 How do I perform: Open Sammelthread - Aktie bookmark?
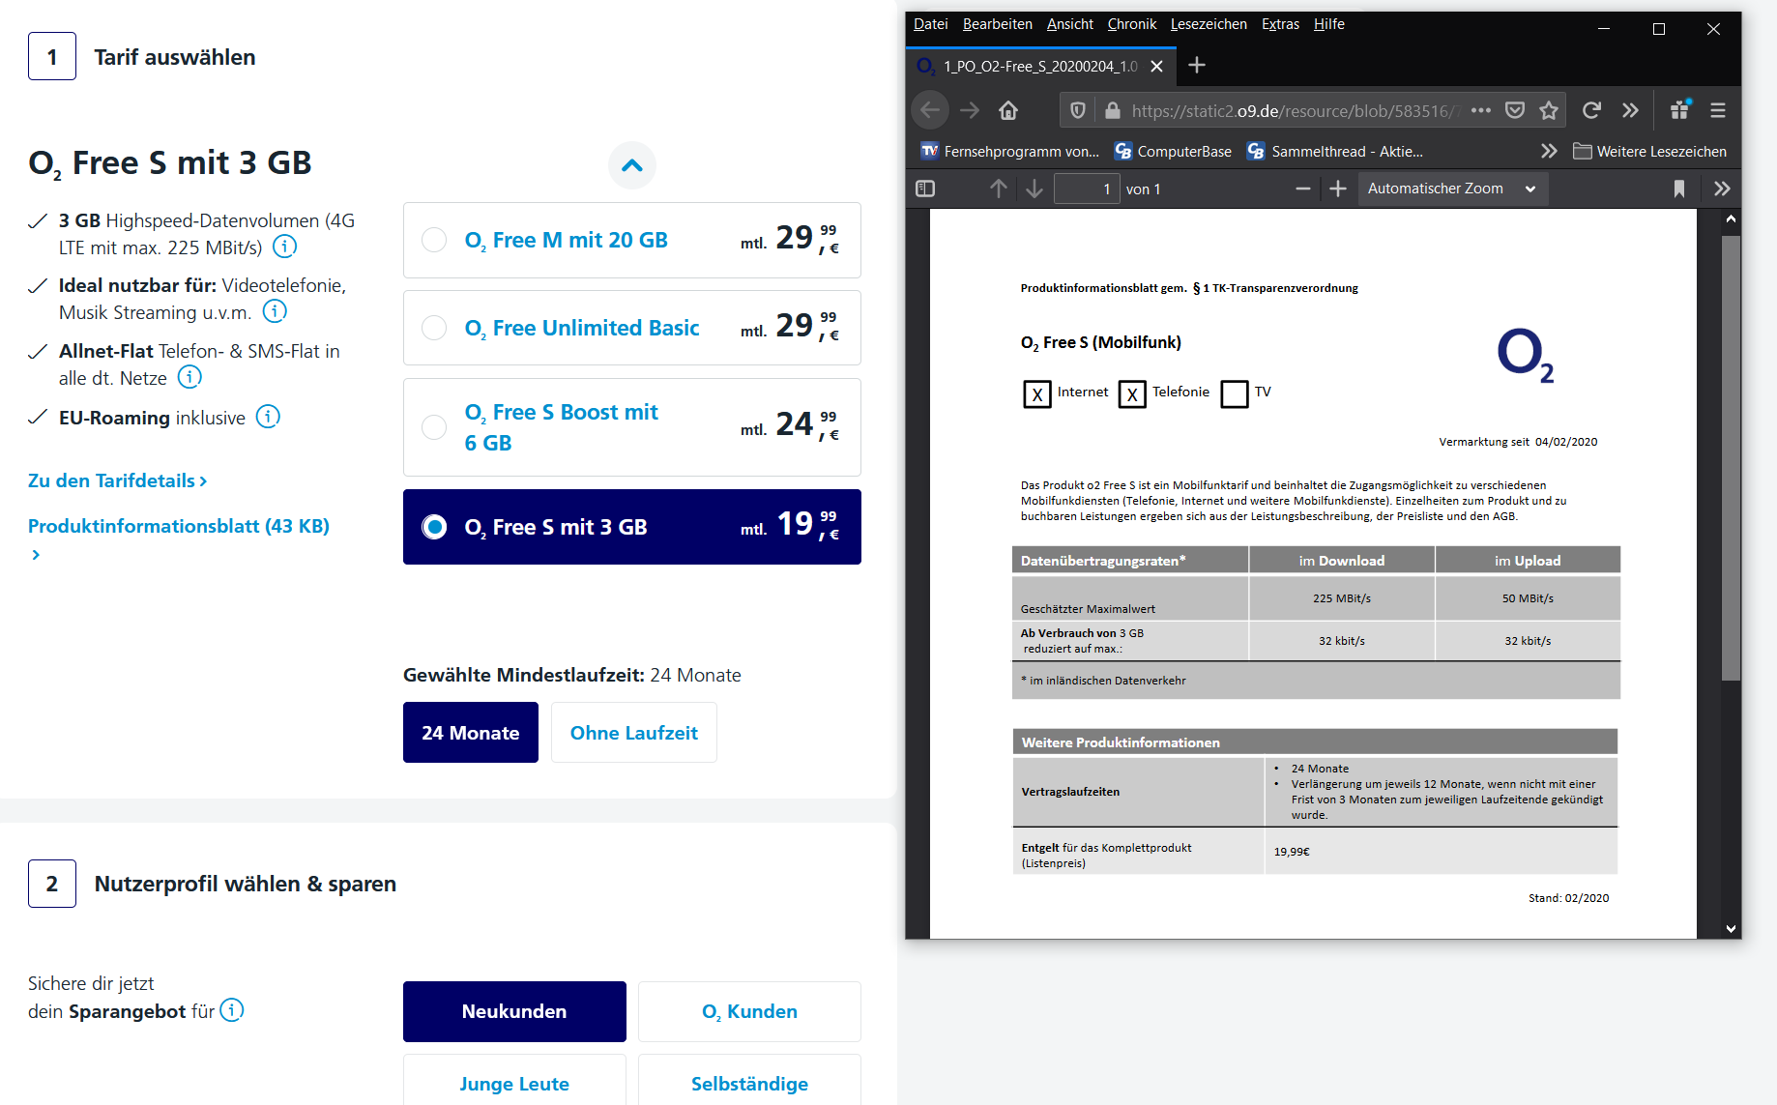1335,151
